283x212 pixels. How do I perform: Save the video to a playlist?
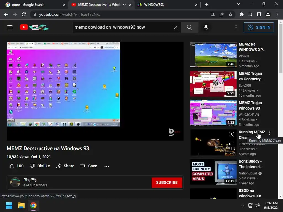(89, 166)
